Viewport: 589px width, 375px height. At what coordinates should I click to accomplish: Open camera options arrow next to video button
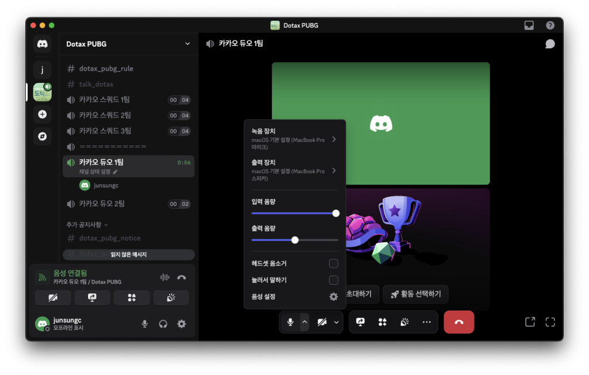click(x=336, y=322)
